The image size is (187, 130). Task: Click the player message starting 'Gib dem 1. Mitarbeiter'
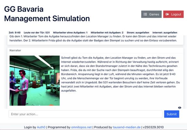click(x=93, y=38)
